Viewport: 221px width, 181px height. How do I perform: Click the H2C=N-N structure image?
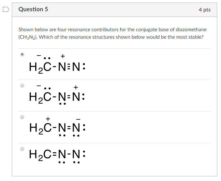[x=57, y=156]
